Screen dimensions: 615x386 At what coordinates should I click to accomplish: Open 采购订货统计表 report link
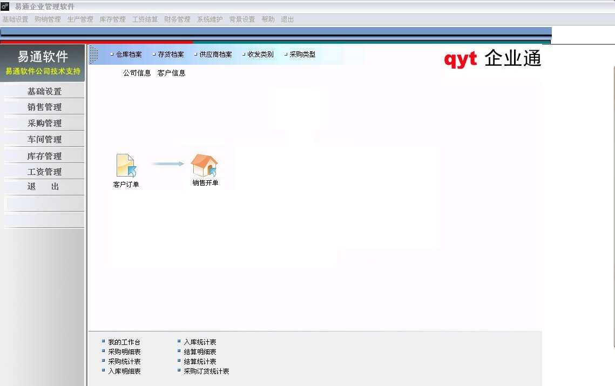pyautogui.click(x=206, y=371)
